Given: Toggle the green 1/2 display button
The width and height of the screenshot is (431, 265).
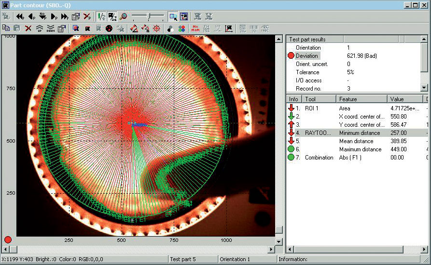Looking at the screenshot, I should [101, 16].
